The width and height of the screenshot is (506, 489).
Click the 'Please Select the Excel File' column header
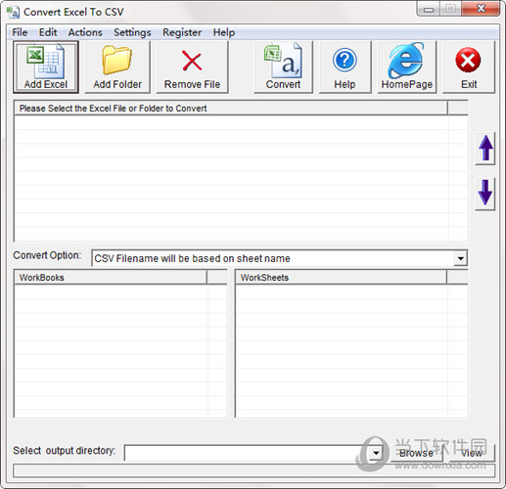pyautogui.click(x=231, y=109)
